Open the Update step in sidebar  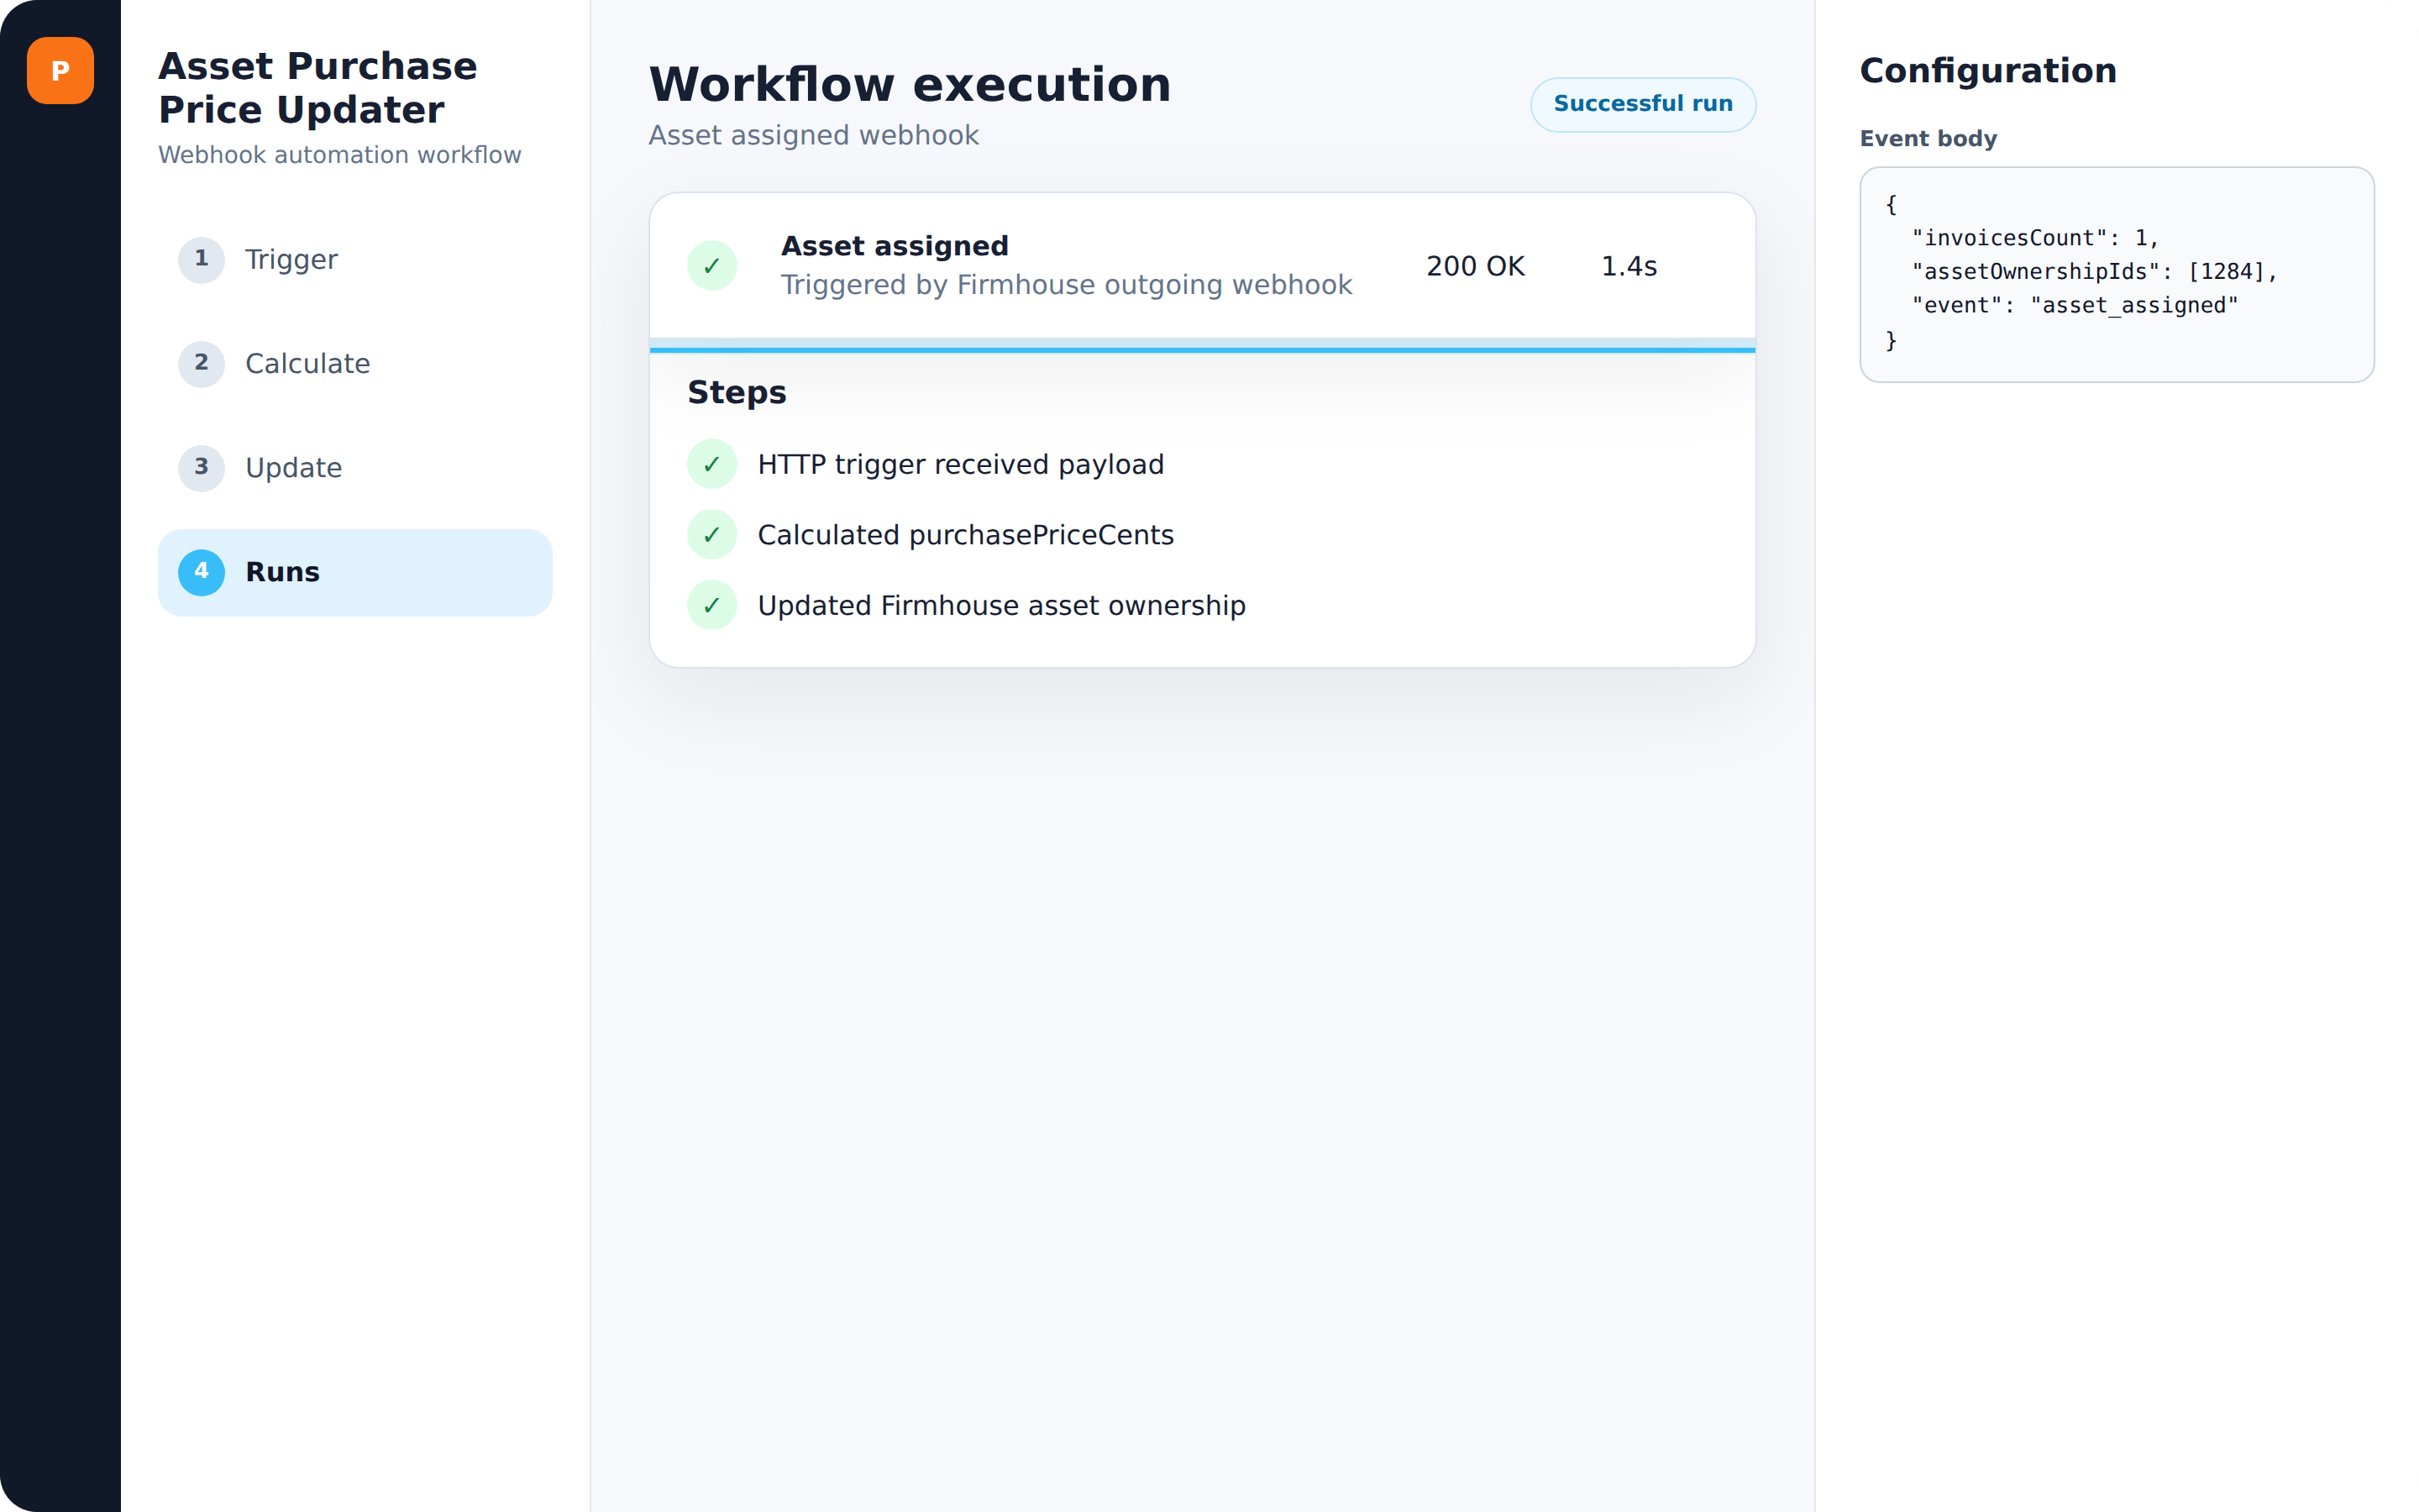click(x=354, y=468)
